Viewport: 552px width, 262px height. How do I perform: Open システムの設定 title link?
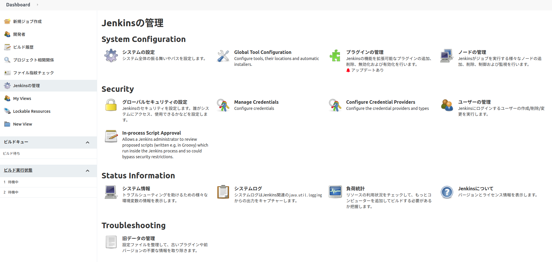[139, 52]
